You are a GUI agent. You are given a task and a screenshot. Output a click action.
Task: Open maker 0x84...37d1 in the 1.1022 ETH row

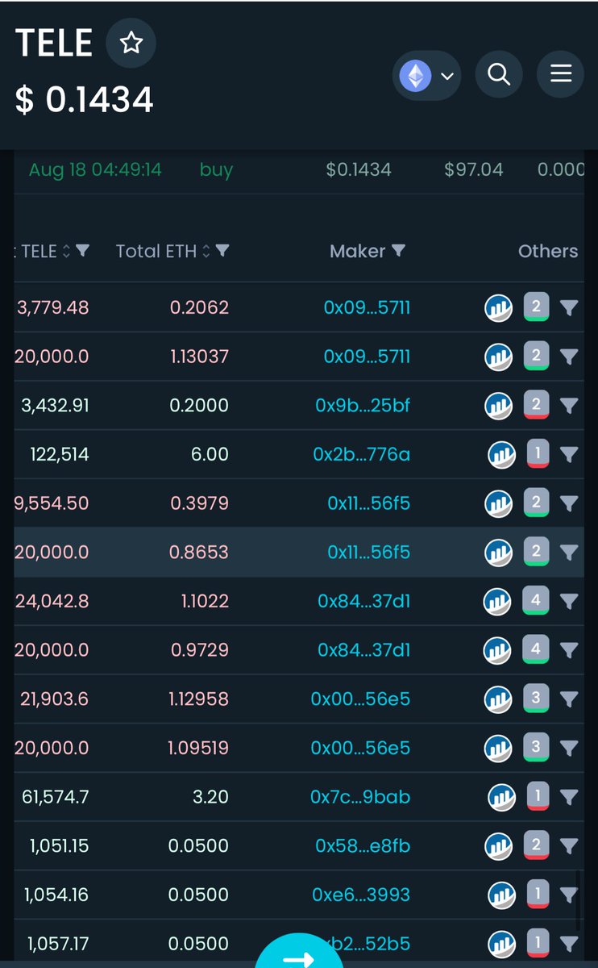[x=363, y=601]
